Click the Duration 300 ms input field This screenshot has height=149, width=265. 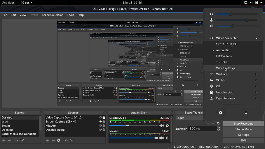click(x=203, y=129)
